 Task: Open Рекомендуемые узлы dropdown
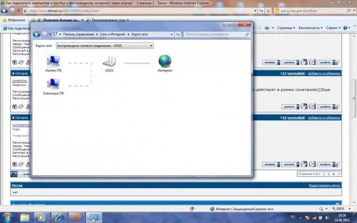109,20
